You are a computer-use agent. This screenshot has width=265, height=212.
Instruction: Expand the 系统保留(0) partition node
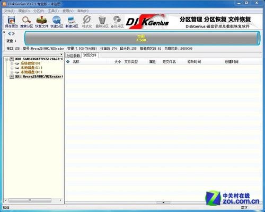coord(12,63)
